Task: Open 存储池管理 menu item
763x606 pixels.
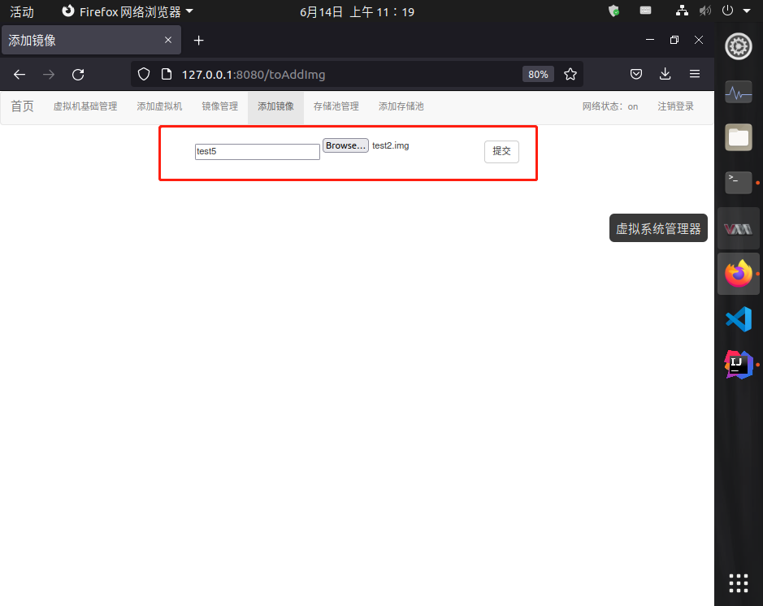Action: (x=336, y=106)
